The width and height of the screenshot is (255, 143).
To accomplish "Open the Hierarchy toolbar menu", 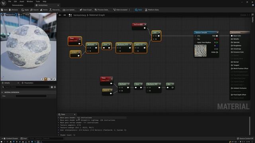I will click(55, 10).
